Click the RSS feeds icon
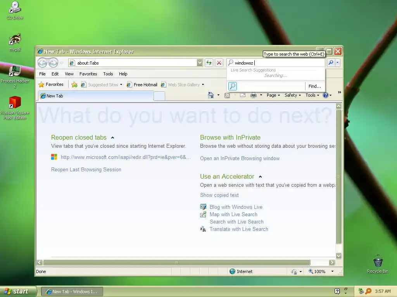The width and height of the screenshot is (397, 297). [x=227, y=95]
